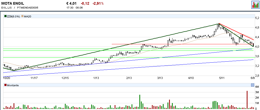Click the 3,6 price axis label
The image size is (260, 110).
(x=257, y=56)
